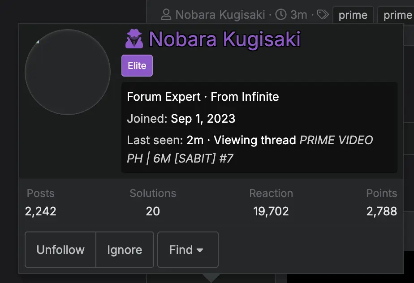The image size is (414, 283).
Task: Click the Find dropdown caret arrow
Action: (200, 250)
